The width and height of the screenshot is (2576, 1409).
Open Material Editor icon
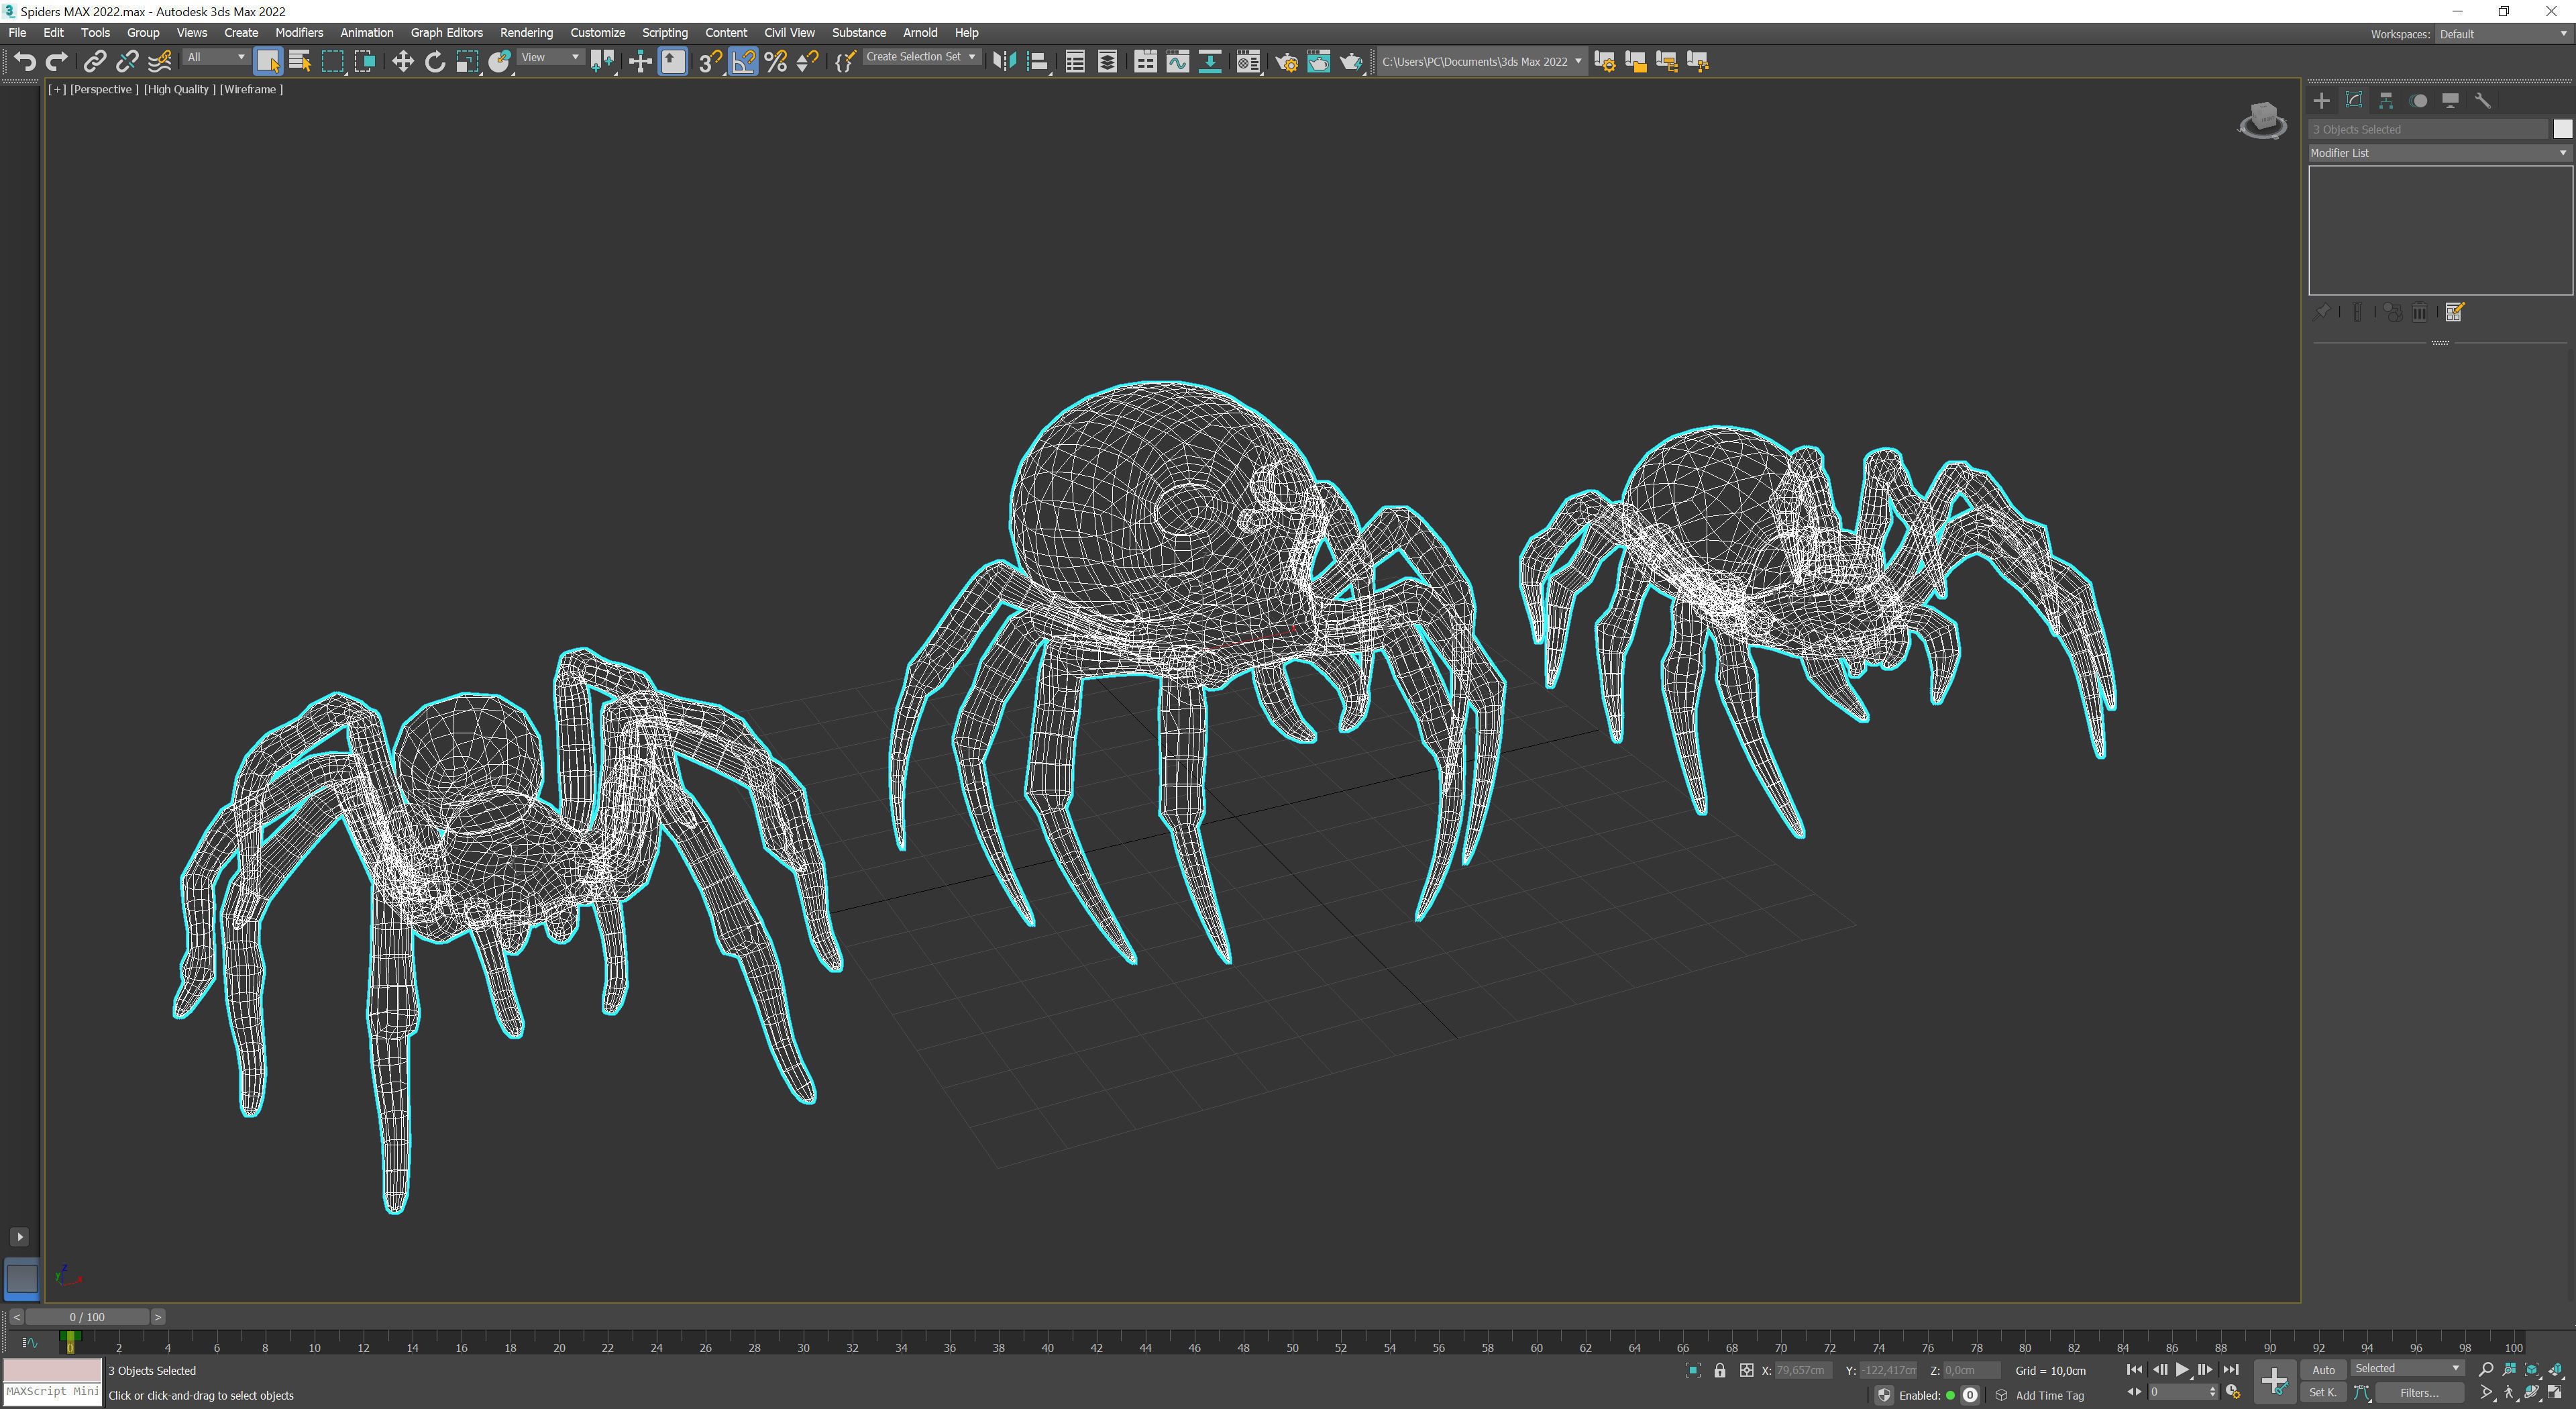coord(1248,62)
